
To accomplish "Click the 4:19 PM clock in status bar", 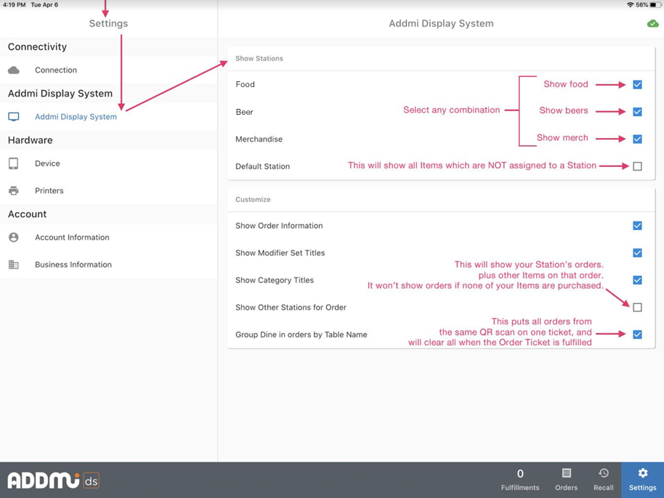I will (x=15, y=4).
